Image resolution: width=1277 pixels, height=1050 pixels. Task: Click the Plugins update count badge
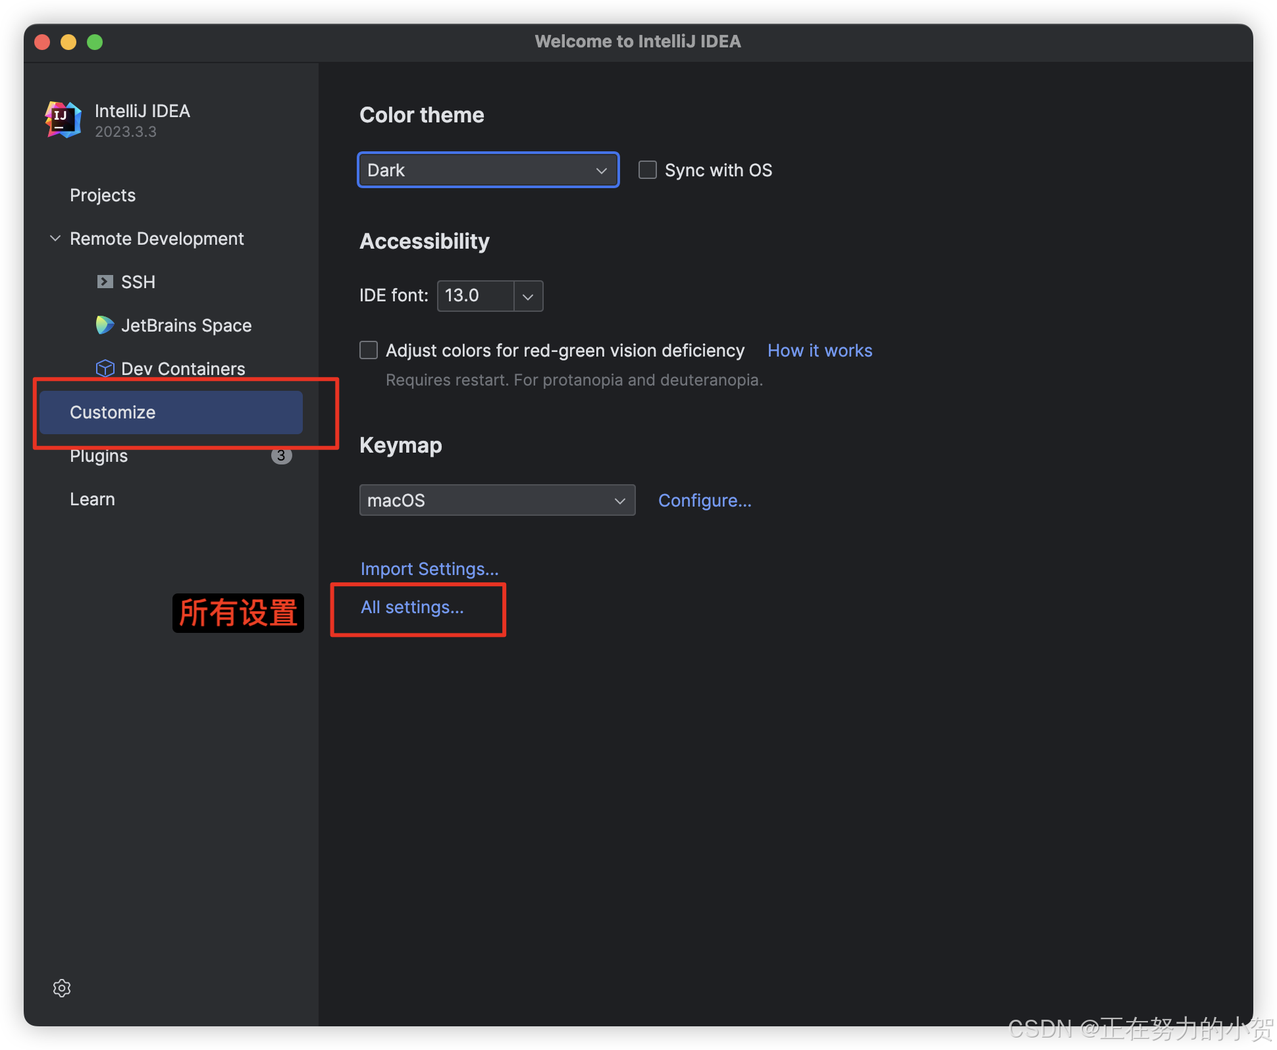pos(281,455)
